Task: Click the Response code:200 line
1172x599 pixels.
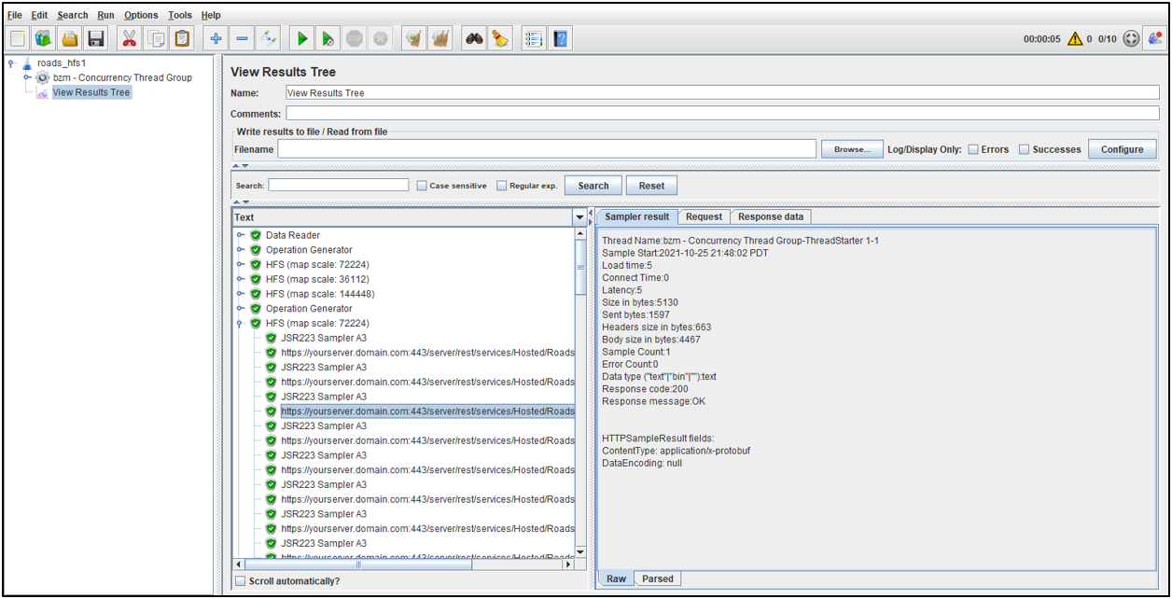Action: [645, 389]
